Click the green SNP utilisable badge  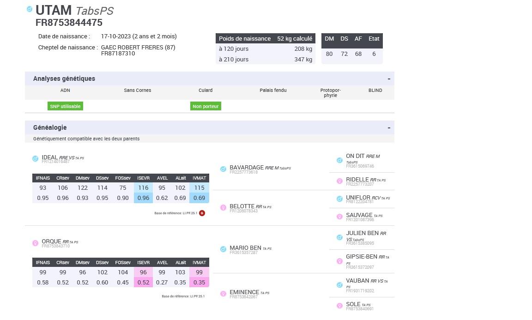[65, 106]
